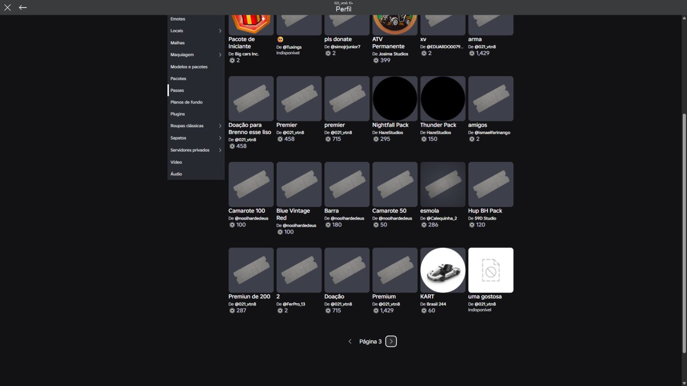Screen dimensions: 687x386
Task: Open creator link @simojrjunior7
Action: click(345, 47)
